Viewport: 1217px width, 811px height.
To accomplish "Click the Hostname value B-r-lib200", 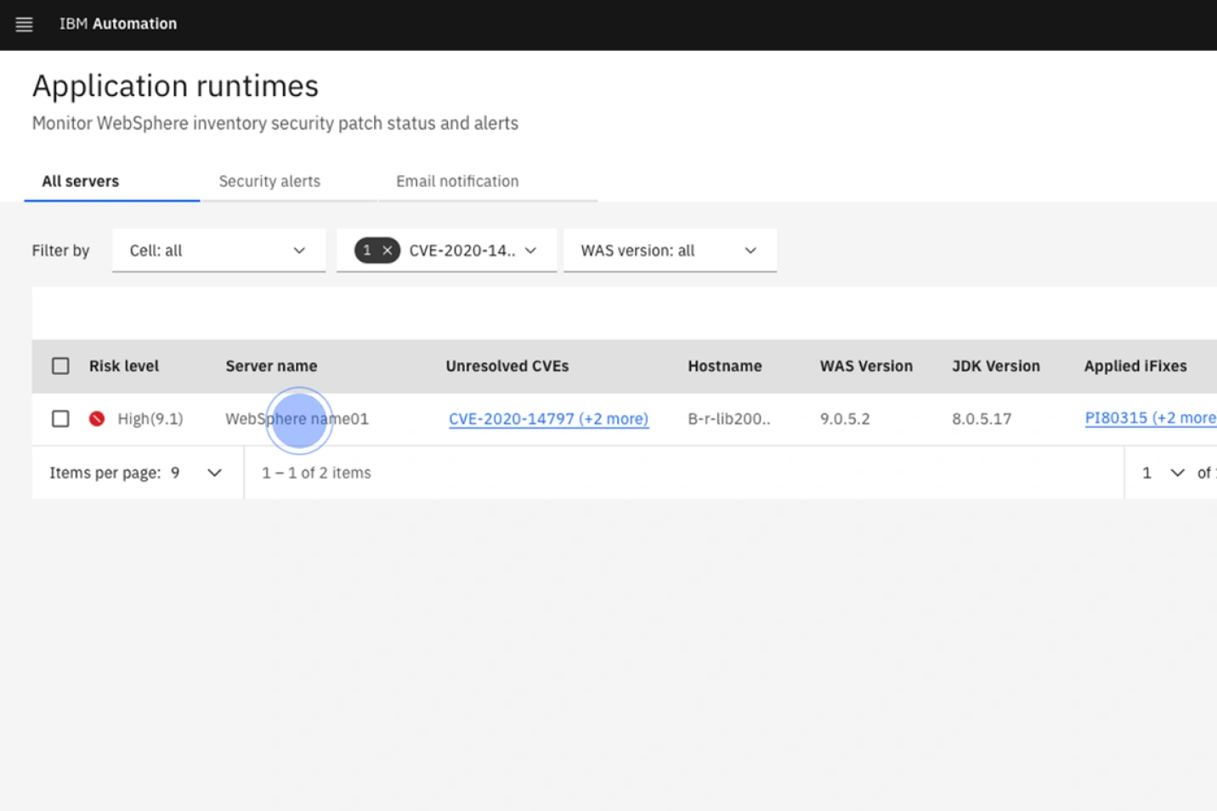I will (728, 418).
